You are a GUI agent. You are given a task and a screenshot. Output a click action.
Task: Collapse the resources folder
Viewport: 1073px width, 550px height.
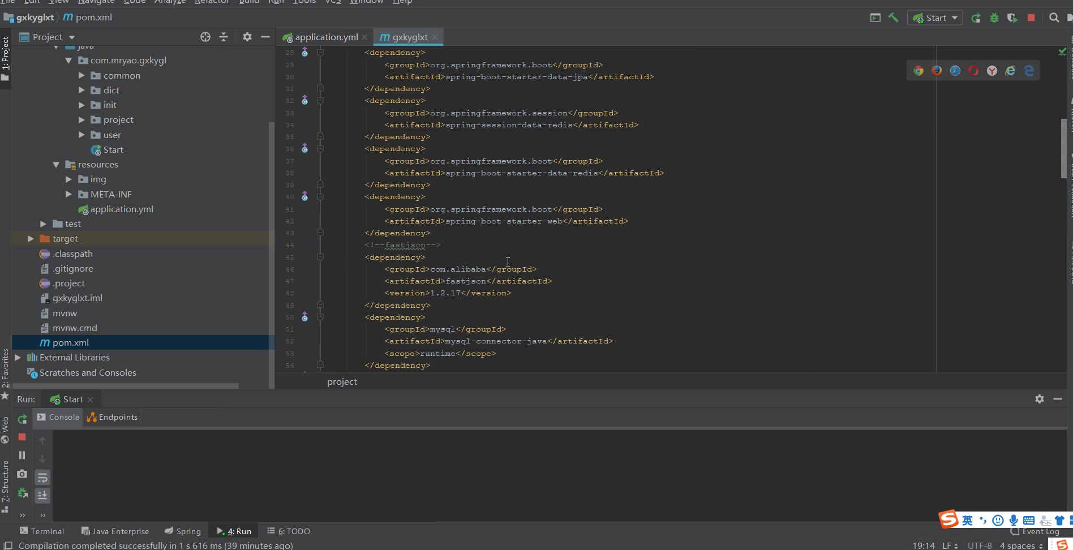pos(56,165)
